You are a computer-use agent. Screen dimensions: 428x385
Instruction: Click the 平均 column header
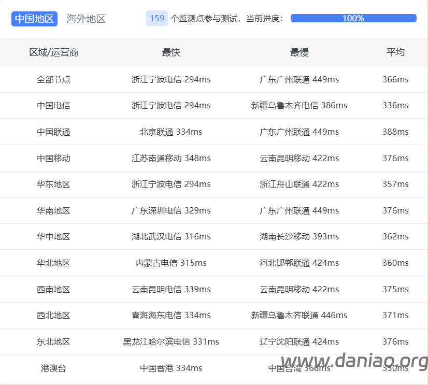[395, 52]
